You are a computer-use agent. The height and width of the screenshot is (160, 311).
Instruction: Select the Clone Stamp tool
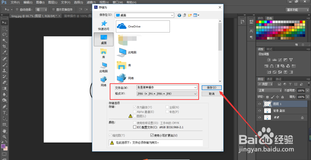(4, 71)
